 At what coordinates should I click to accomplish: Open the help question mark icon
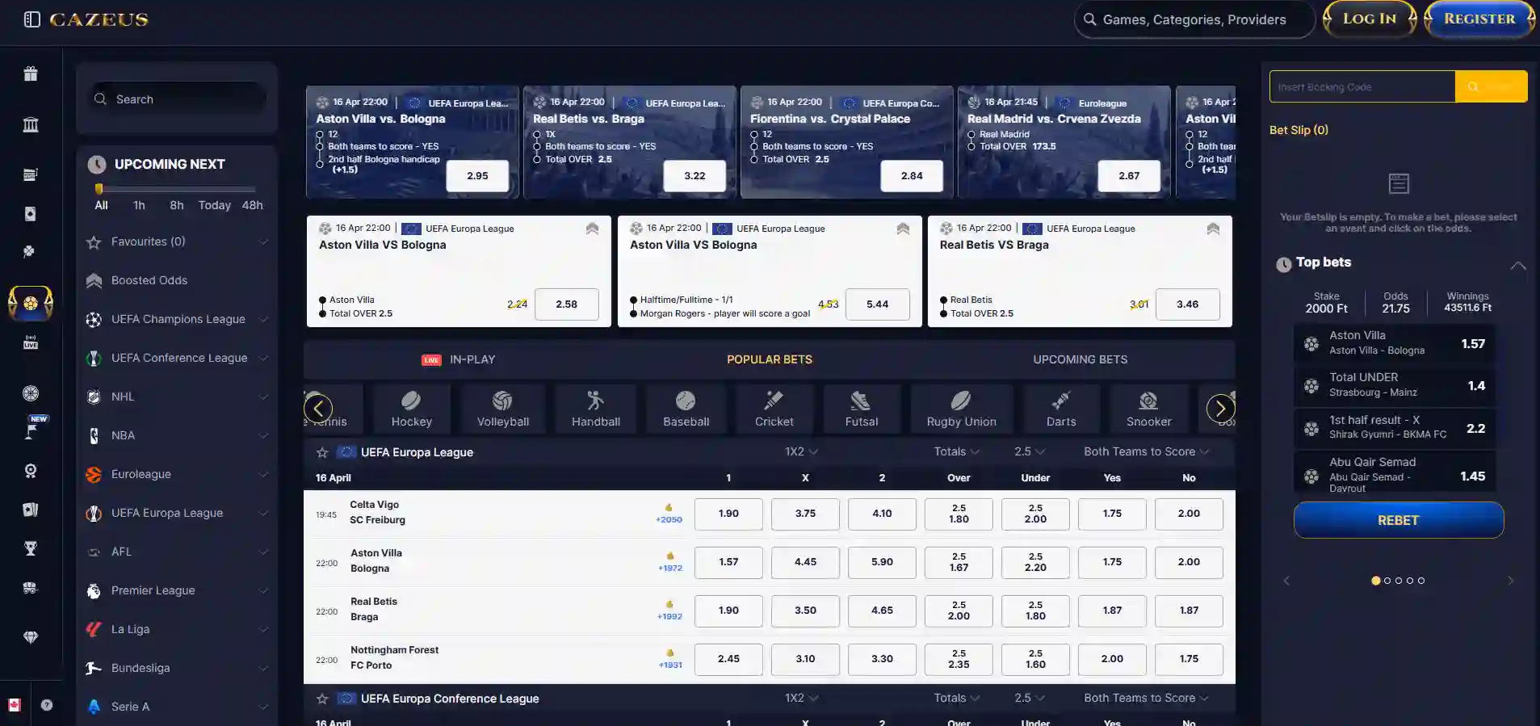click(x=47, y=705)
